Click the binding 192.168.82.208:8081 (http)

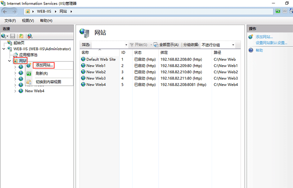[x=183, y=85]
